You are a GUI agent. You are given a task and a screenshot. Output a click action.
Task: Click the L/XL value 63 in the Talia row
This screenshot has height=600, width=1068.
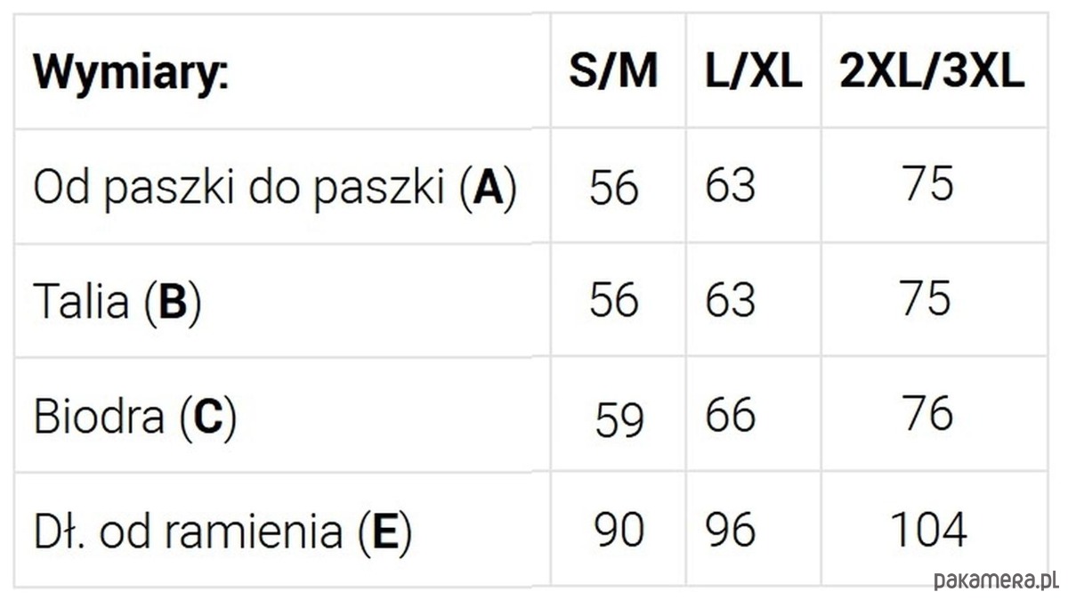pos(731,300)
